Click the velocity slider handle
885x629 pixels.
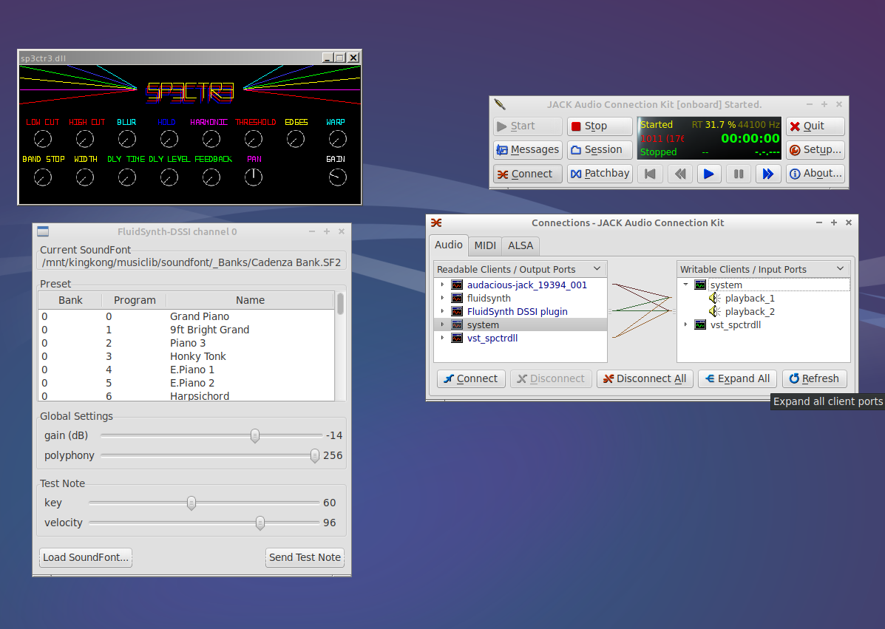point(260,523)
